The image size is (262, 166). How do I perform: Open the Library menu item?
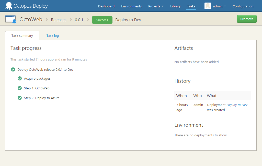point(175,6)
